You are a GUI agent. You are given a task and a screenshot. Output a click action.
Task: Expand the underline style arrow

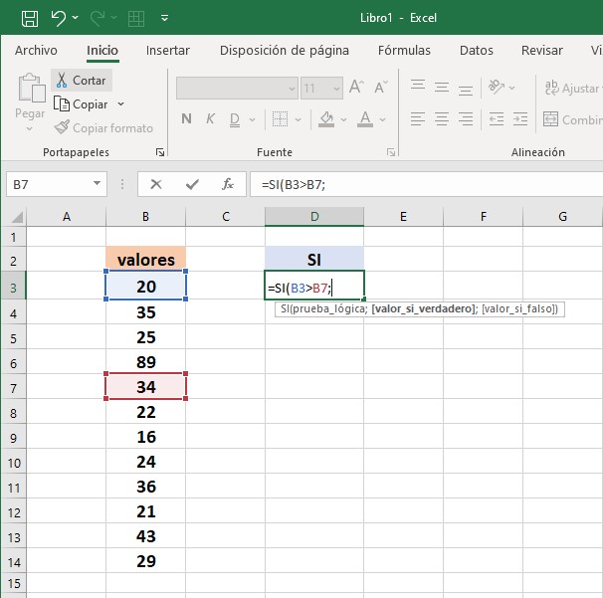pos(253,119)
